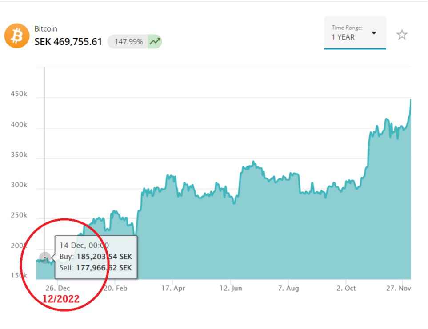The image size is (428, 329).
Task: Click the 20. Feb x-axis label
Action: pyautogui.click(x=115, y=288)
